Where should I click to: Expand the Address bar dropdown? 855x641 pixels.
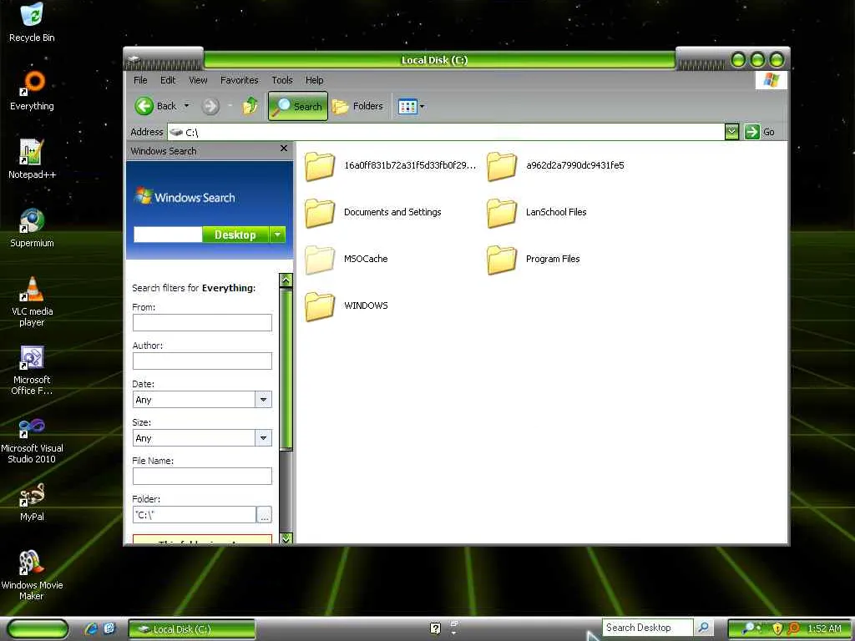tap(731, 131)
